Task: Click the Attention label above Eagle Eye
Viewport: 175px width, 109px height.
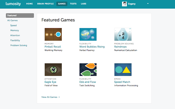Action: click(x=50, y=79)
